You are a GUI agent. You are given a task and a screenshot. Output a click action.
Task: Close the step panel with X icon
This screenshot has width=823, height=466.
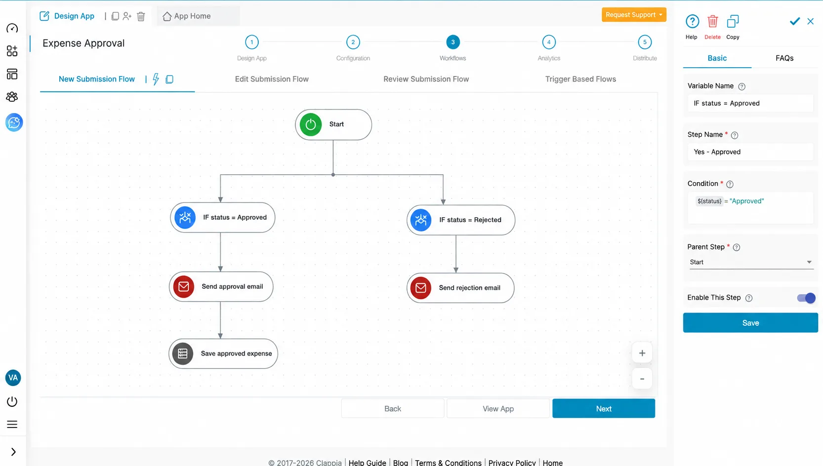click(811, 21)
